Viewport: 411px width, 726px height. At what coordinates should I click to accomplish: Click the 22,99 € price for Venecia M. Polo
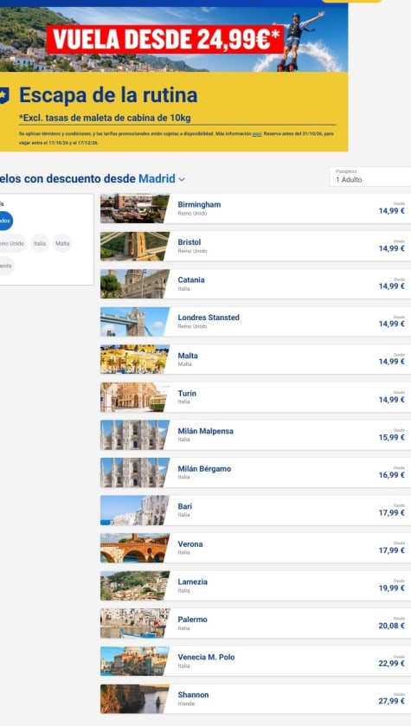tap(392, 664)
